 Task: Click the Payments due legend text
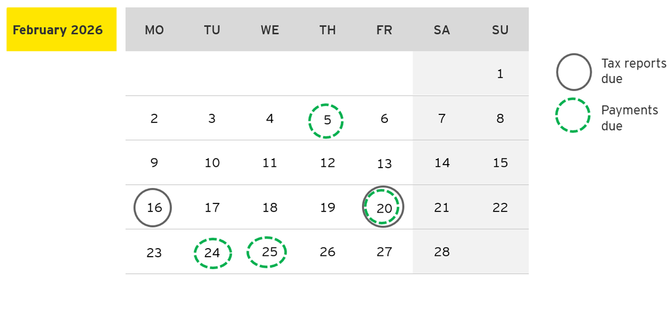pyautogui.click(x=629, y=118)
